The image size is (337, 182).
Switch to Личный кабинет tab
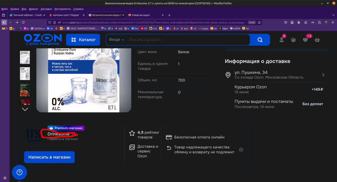click(x=27, y=15)
